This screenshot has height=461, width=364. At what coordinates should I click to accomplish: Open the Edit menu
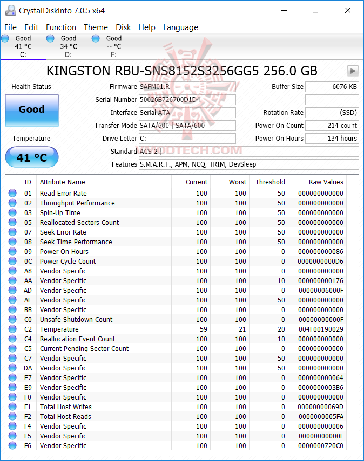[31, 27]
